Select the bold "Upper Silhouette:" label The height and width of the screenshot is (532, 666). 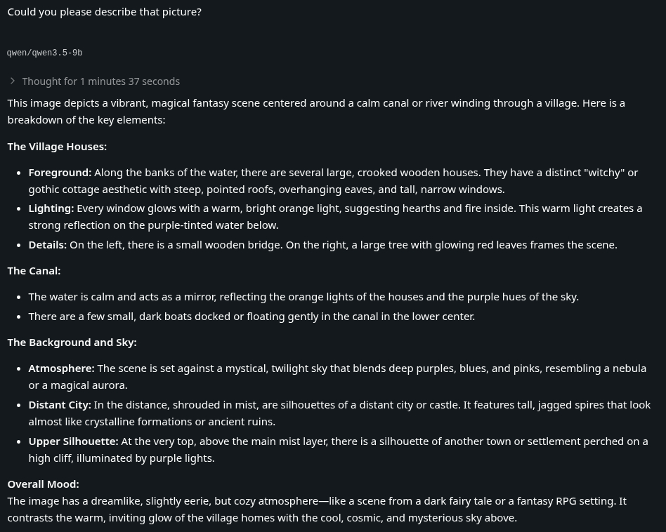pyautogui.click(x=73, y=441)
